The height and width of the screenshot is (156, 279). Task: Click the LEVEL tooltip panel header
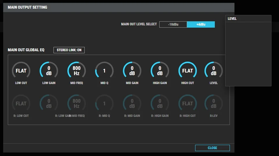pos(248,19)
